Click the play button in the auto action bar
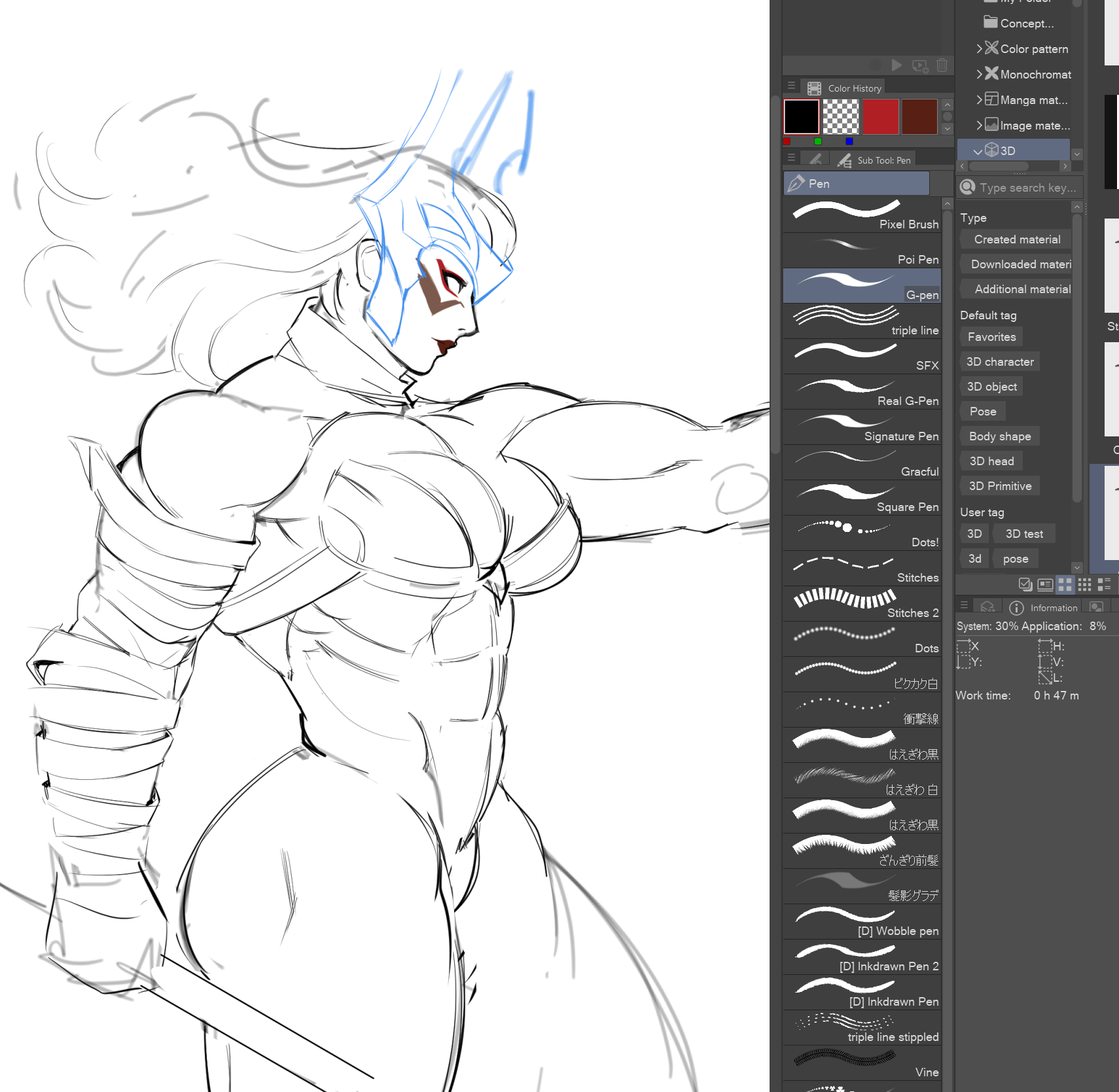 coord(897,65)
